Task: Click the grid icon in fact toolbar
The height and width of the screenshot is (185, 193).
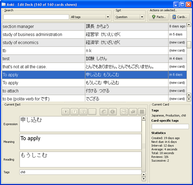Action: coord(142,112)
